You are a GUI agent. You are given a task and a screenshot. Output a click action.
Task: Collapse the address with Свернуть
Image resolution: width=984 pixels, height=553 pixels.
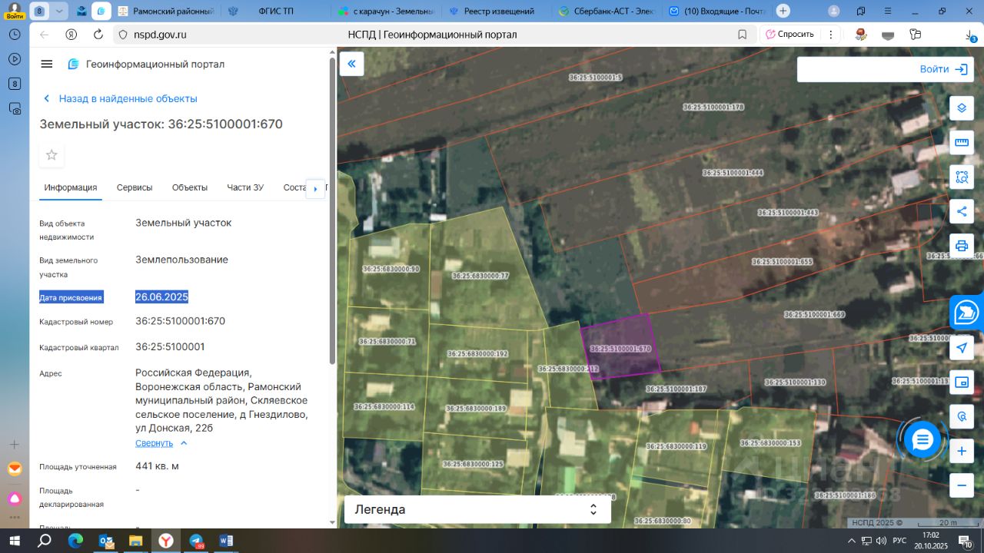click(161, 443)
